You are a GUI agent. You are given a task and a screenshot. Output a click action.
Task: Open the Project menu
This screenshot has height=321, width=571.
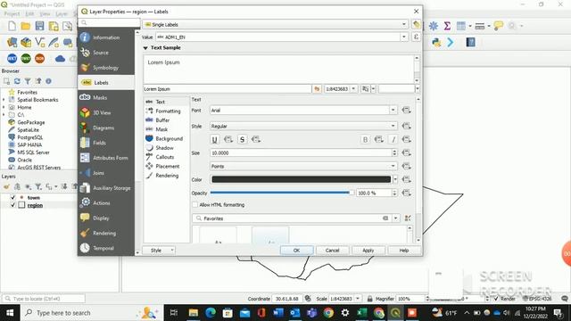click(x=12, y=14)
